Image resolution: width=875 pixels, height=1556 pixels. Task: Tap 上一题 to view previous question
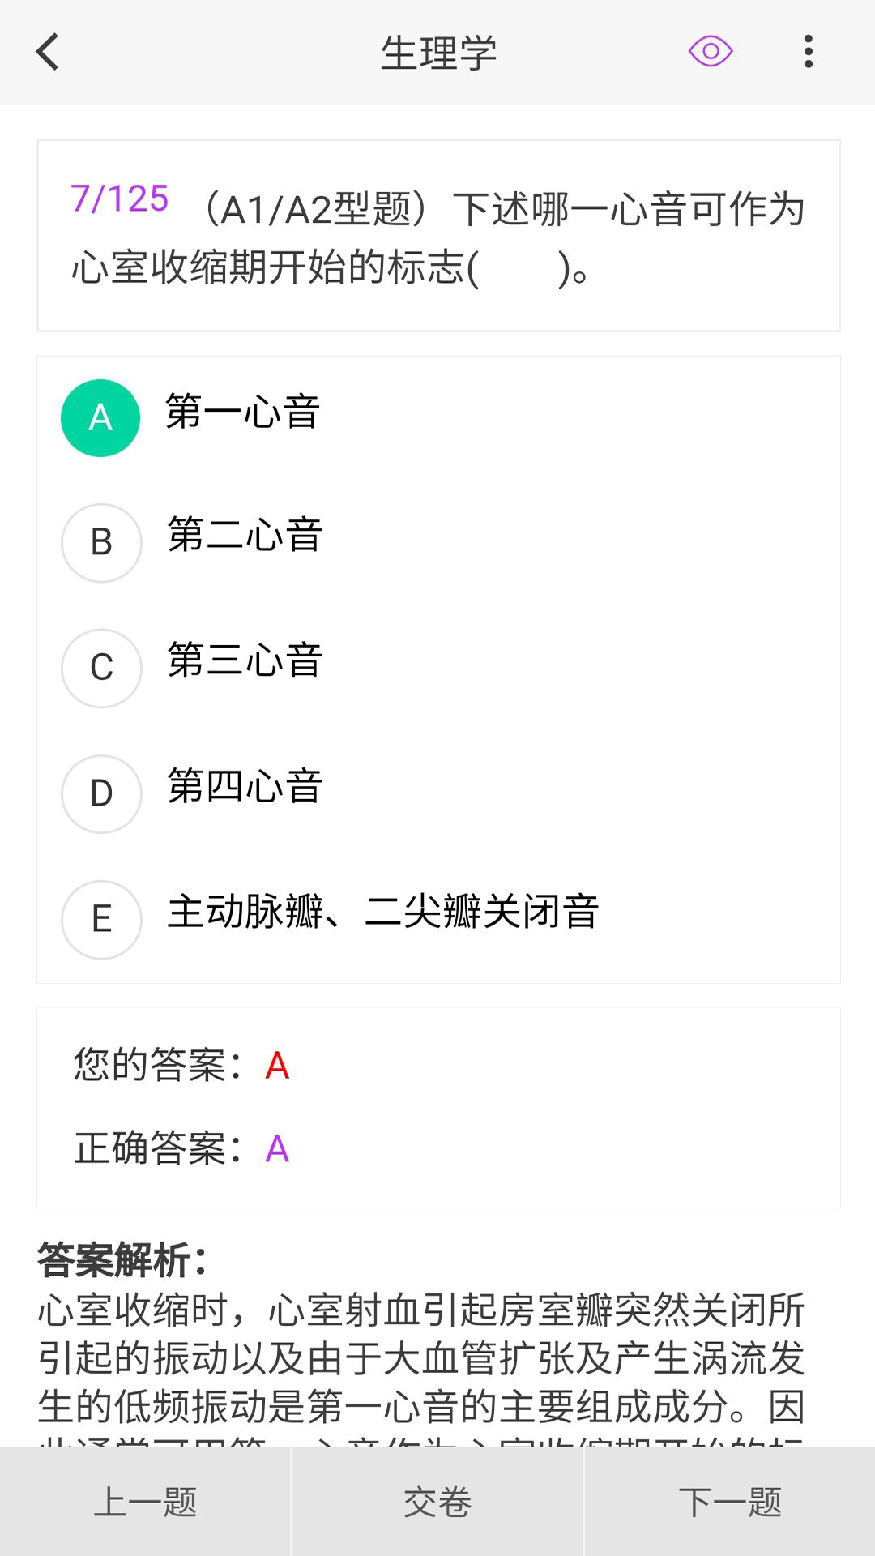click(x=146, y=1503)
